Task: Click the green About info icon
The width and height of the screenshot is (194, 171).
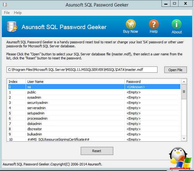Action: click(177, 24)
